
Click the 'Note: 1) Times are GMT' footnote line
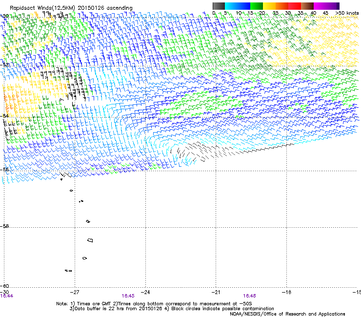coord(154,304)
